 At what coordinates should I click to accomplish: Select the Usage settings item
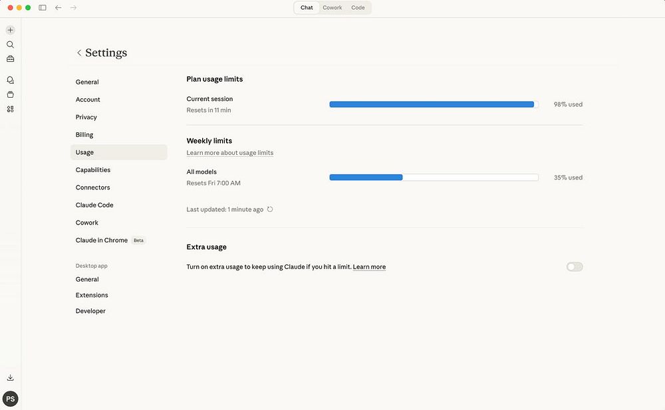(119, 152)
